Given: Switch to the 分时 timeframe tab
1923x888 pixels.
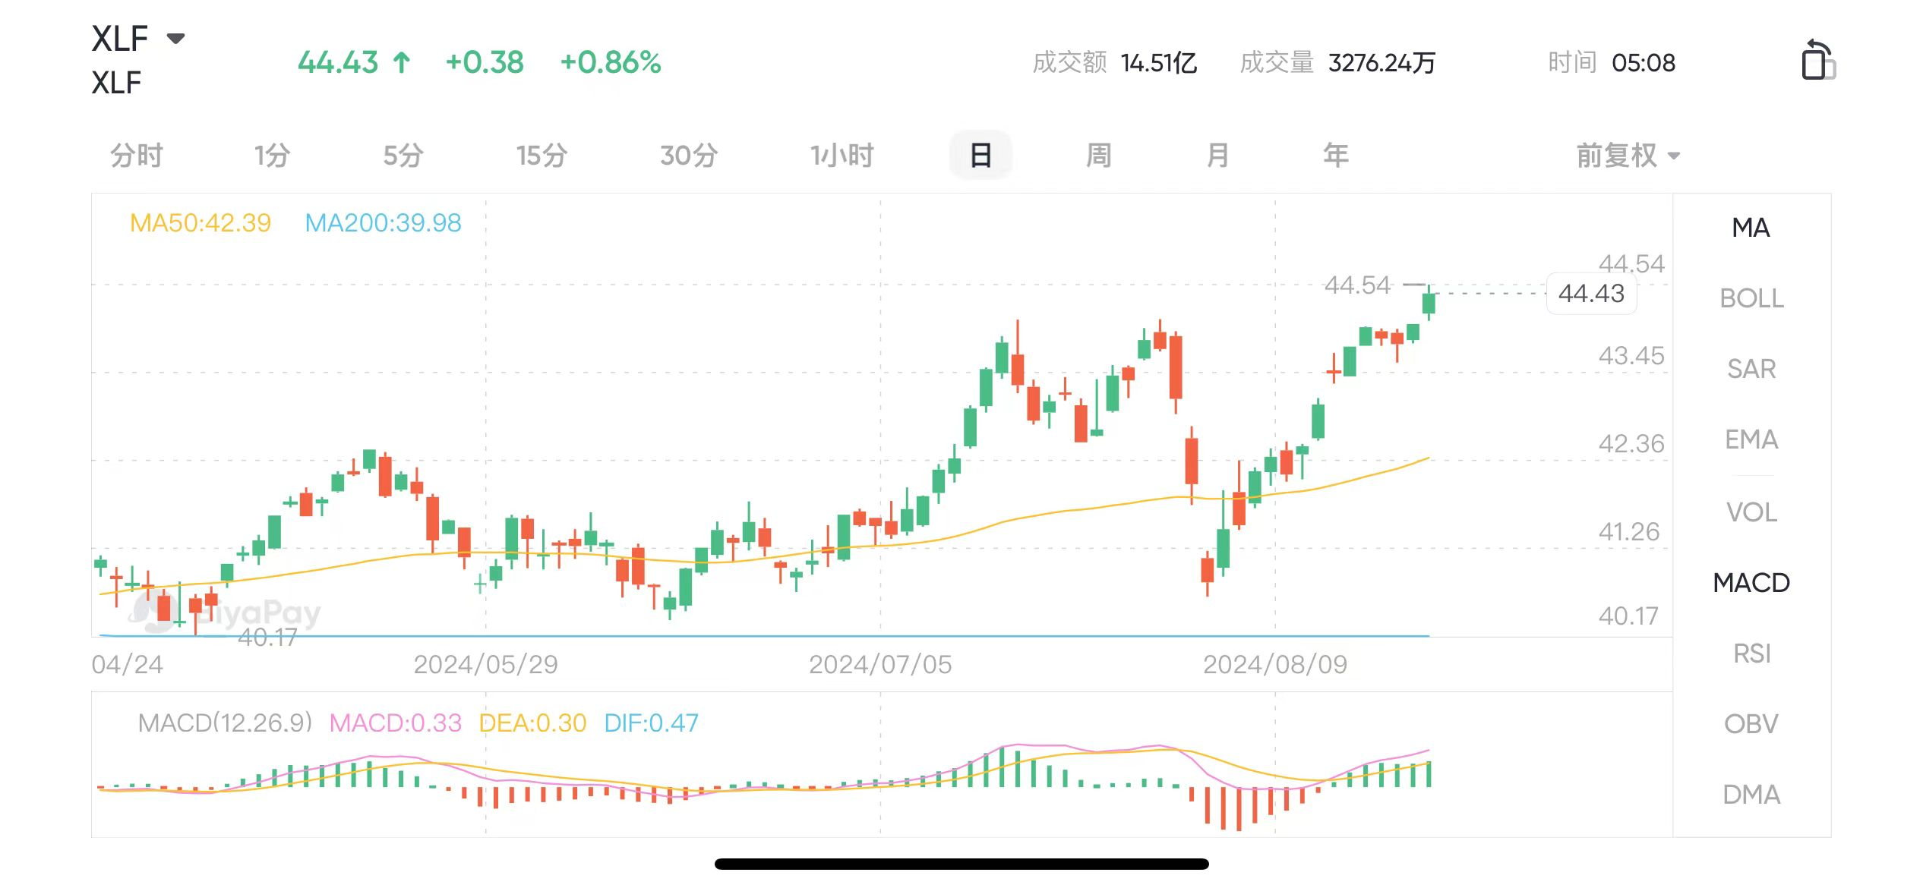Looking at the screenshot, I should coord(137,156).
